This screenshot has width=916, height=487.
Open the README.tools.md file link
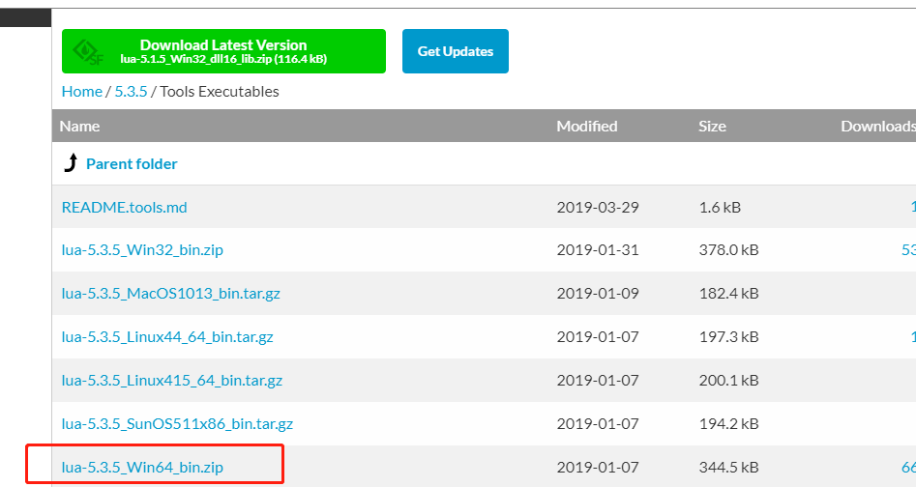(124, 207)
